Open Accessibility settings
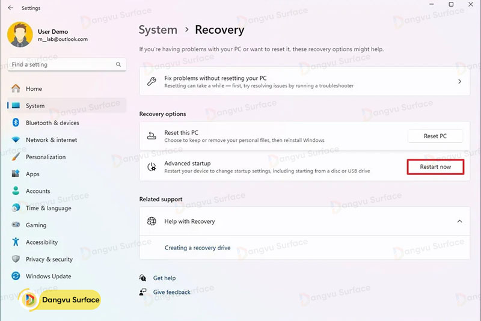481x321 pixels. [41, 242]
